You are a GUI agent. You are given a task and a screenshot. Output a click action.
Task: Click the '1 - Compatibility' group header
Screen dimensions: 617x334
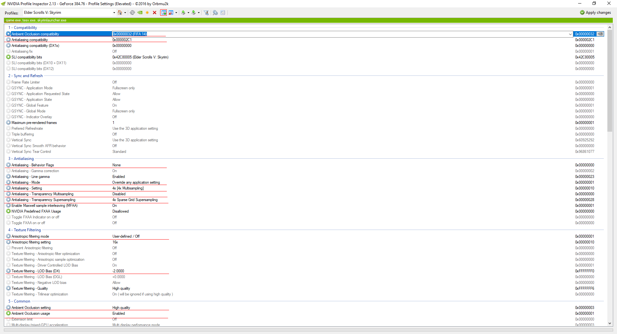(x=22, y=28)
